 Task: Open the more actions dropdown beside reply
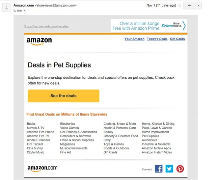[198, 6]
